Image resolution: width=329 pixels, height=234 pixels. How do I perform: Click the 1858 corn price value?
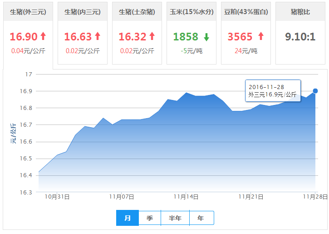(x=186, y=36)
